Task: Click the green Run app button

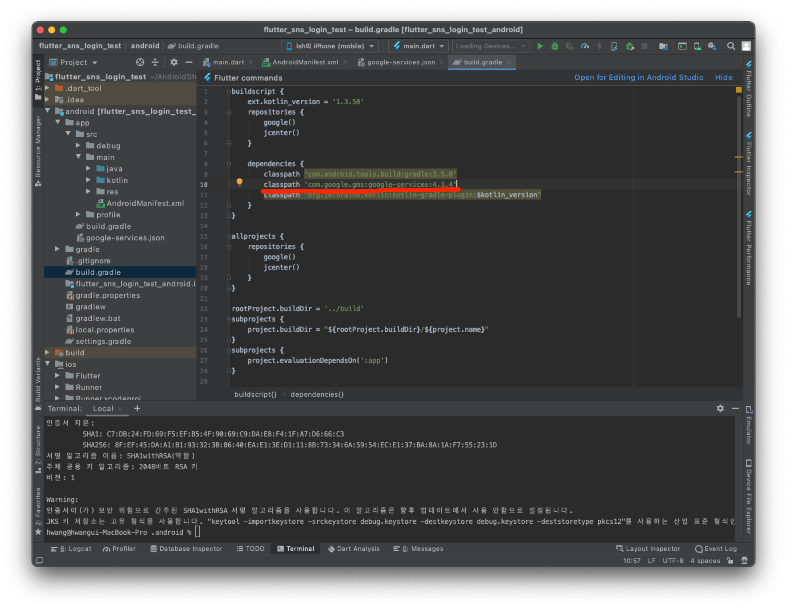Action: 540,46
